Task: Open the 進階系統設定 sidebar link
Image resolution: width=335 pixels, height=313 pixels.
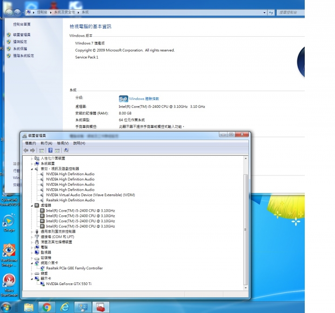Action: (x=24, y=56)
